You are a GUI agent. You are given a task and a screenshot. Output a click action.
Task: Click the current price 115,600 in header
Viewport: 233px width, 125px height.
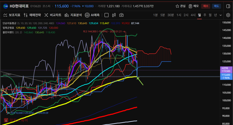pyautogui.click(x=62, y=6)
